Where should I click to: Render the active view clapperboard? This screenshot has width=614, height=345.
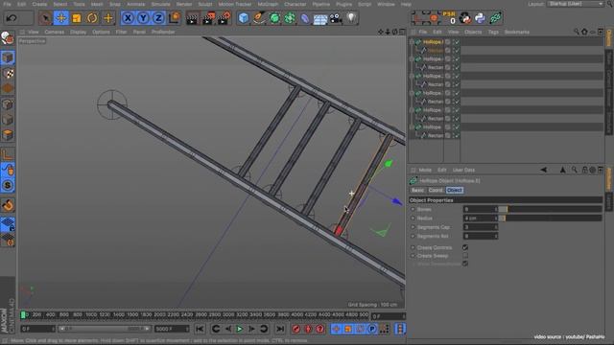(x=192, y=18)
